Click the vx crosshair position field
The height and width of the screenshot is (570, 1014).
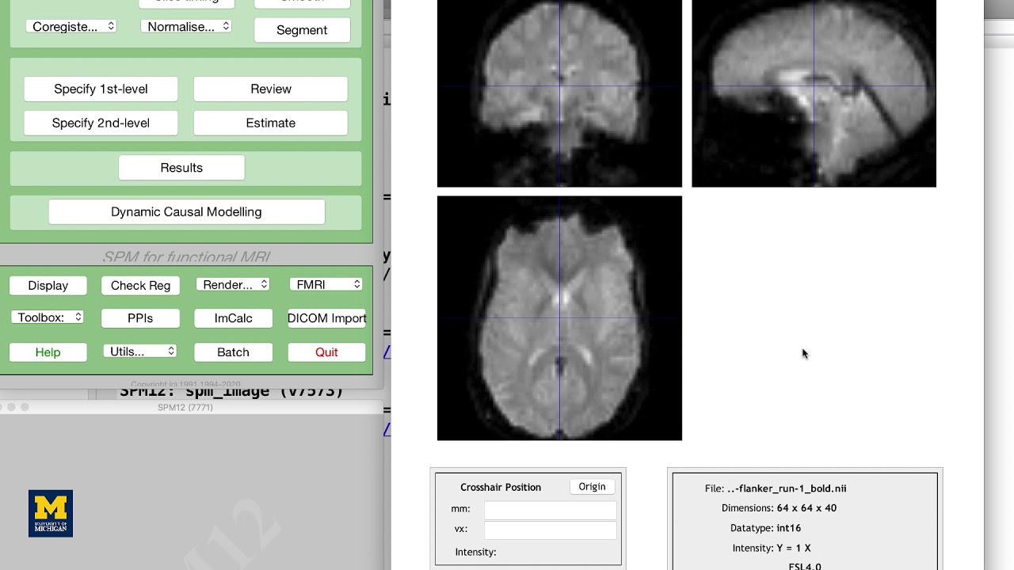550,530
